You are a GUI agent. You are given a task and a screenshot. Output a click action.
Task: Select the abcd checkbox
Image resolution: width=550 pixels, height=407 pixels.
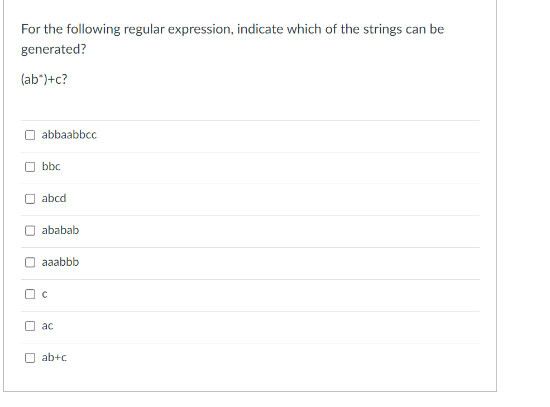pyautogui.click(x=30, y=199)
